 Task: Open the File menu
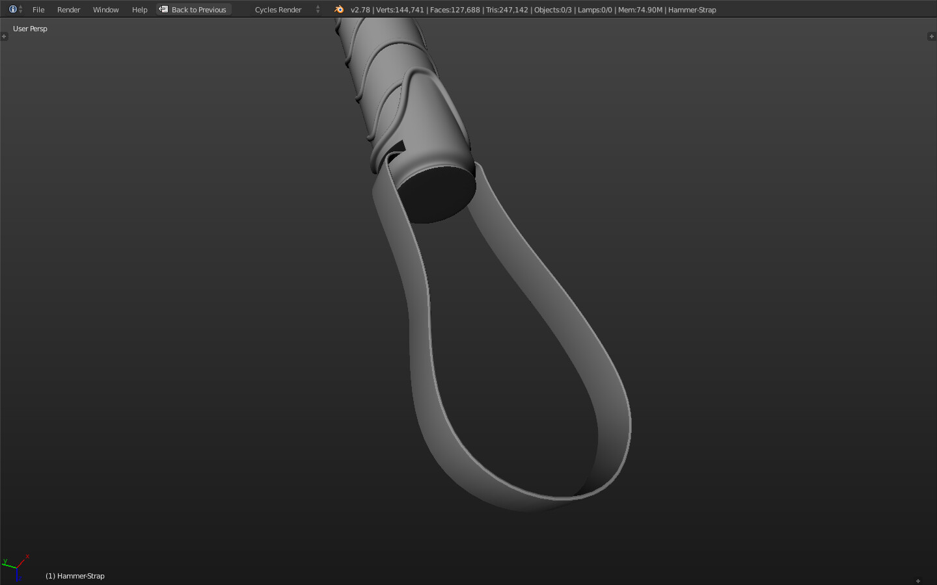coord(38,10)
